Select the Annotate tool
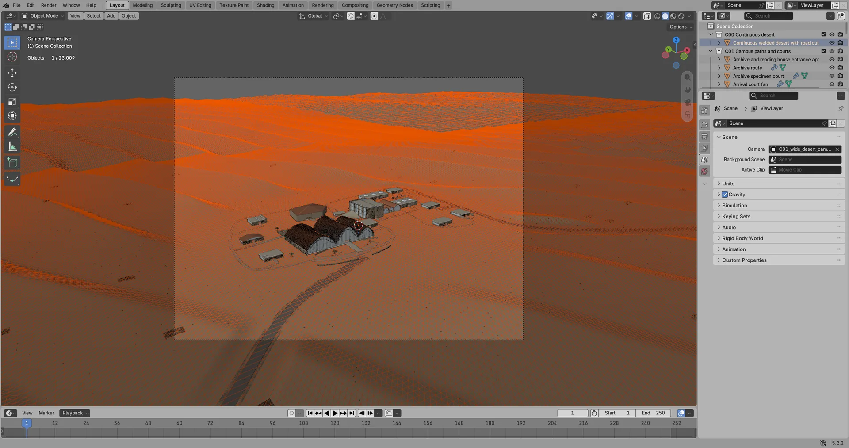This screenshot has height=448, width=849. [12, 132]
